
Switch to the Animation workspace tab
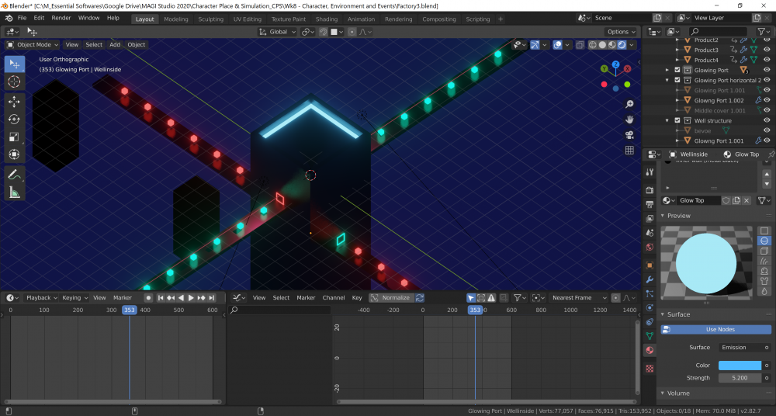pyautogui.click(x=361, y=19)
